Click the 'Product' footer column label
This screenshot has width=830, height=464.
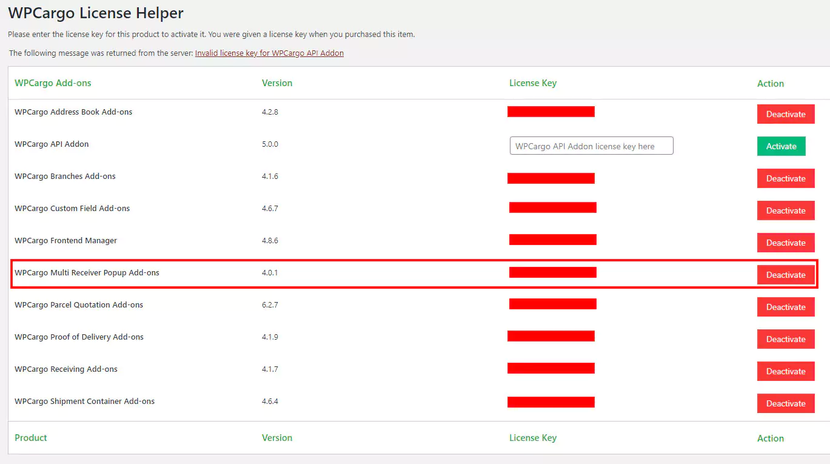tap(31, 438)
